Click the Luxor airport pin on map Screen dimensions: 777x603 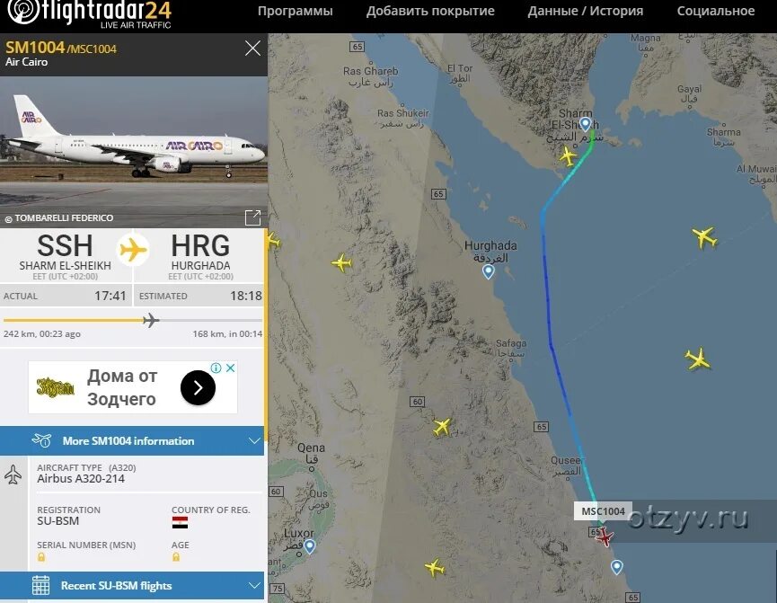[x=310, y=546]
